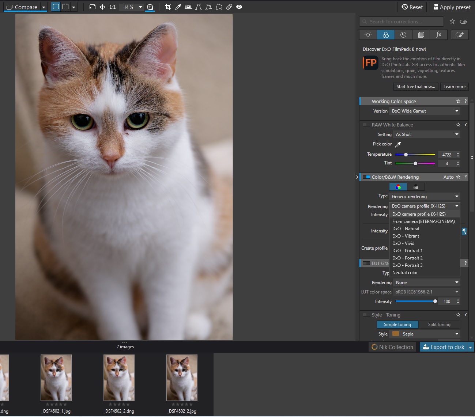Choose DxO - Vivid rendering option
The image size is (475, 417).
(x=403, y=243)
